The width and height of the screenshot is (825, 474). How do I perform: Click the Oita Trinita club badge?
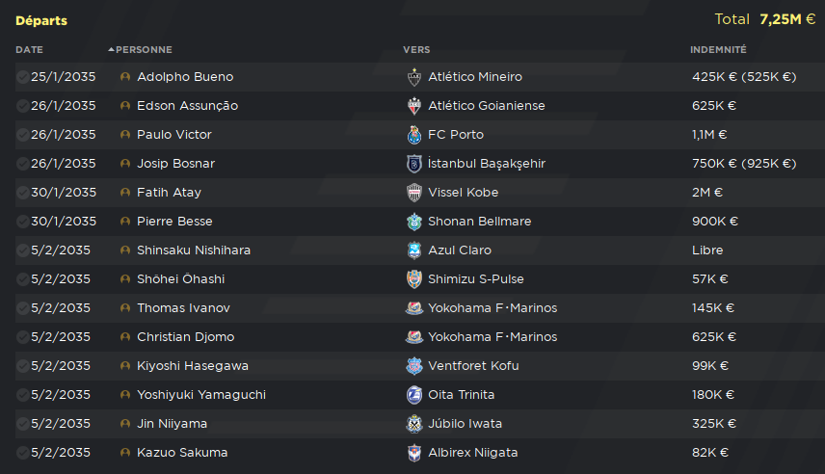(414, 395)
